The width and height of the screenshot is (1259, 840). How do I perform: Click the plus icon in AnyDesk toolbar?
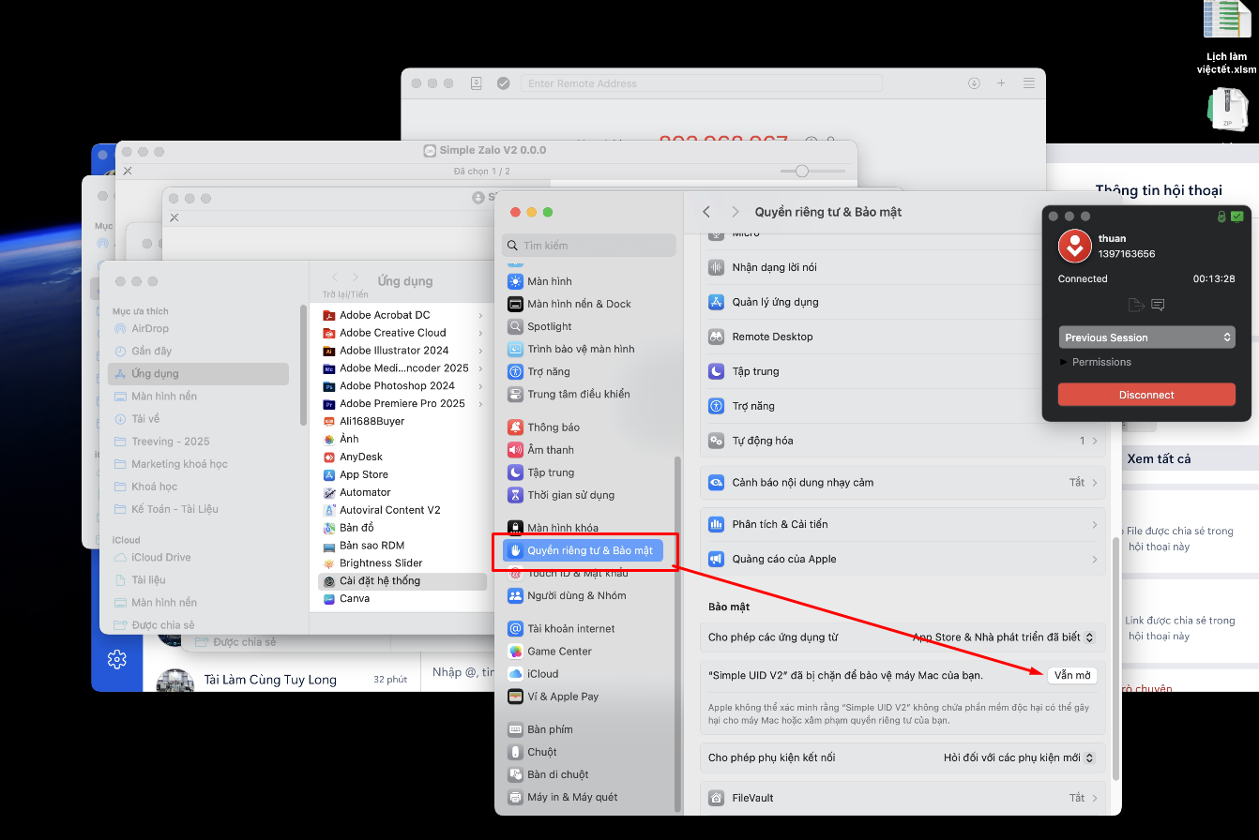(x=1001, y=83)
